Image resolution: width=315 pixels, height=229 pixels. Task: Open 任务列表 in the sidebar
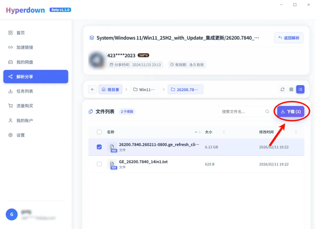click(x=25, y=91)
